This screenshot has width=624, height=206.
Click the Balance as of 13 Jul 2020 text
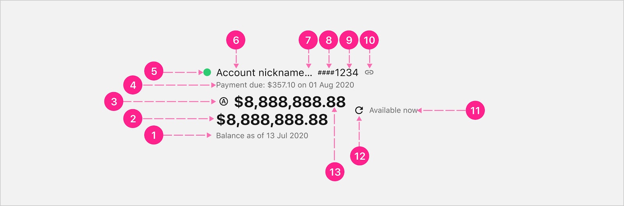click(262, 136)
